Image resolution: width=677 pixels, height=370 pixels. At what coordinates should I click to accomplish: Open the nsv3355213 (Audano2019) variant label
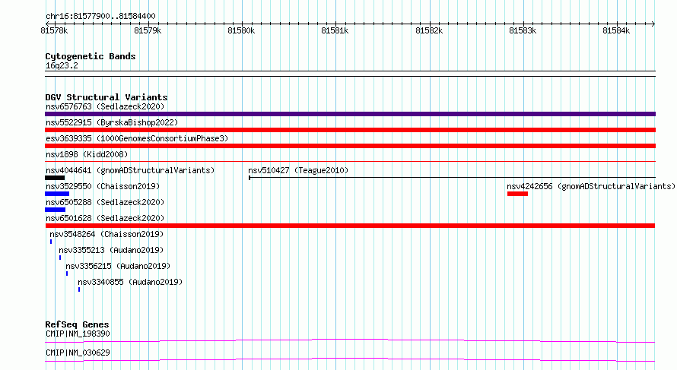111,250
